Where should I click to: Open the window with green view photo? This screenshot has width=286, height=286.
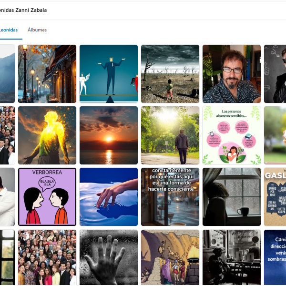tap(7, 257)
